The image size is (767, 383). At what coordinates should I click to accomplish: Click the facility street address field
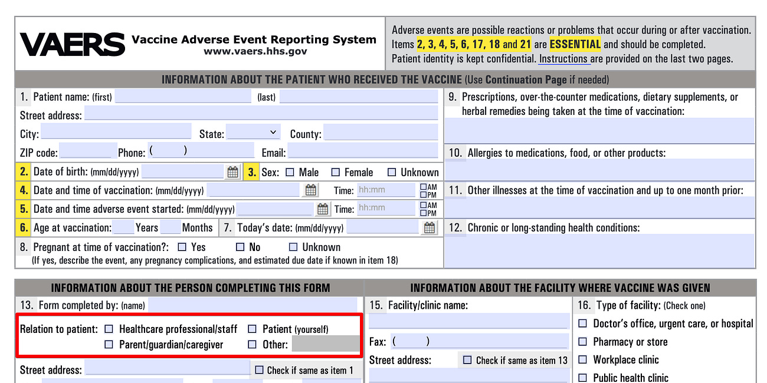point(469,376)
